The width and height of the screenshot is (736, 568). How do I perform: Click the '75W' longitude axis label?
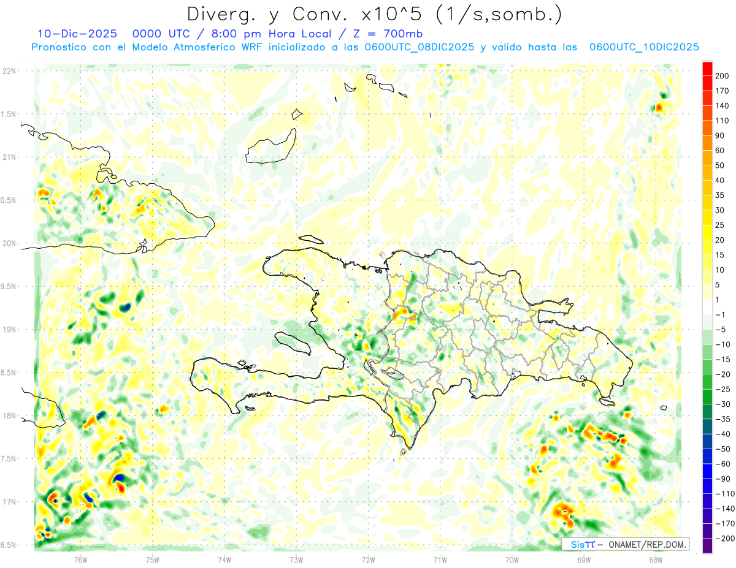[153, 559]
